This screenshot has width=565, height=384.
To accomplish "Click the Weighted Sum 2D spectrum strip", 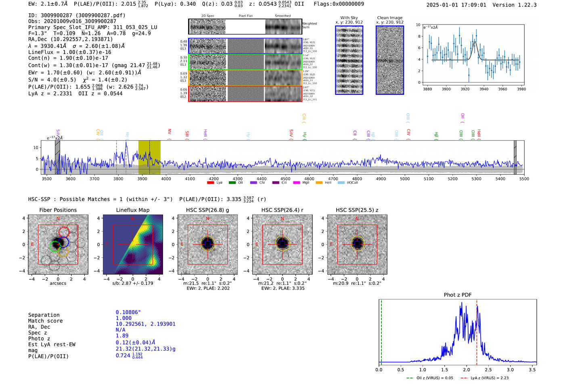I will tap(245, 27).
